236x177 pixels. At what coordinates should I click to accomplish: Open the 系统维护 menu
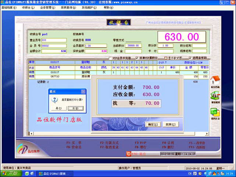click(89, 7)
